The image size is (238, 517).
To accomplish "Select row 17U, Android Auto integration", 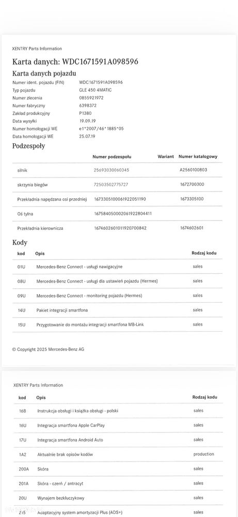I will tap(118, 440).
